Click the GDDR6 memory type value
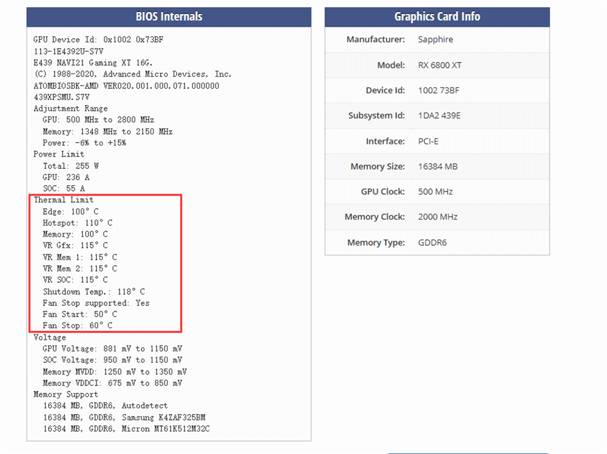Image resolution: width=607 pixels, height=454 pixels. coord(432,243)
